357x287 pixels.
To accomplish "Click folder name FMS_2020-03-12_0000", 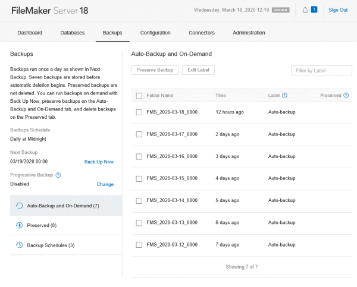I will [172, 245].
